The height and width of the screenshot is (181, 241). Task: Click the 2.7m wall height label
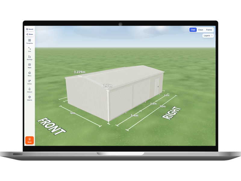(108, 86)
